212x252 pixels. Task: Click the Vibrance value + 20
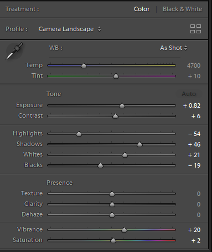[194, 230]
